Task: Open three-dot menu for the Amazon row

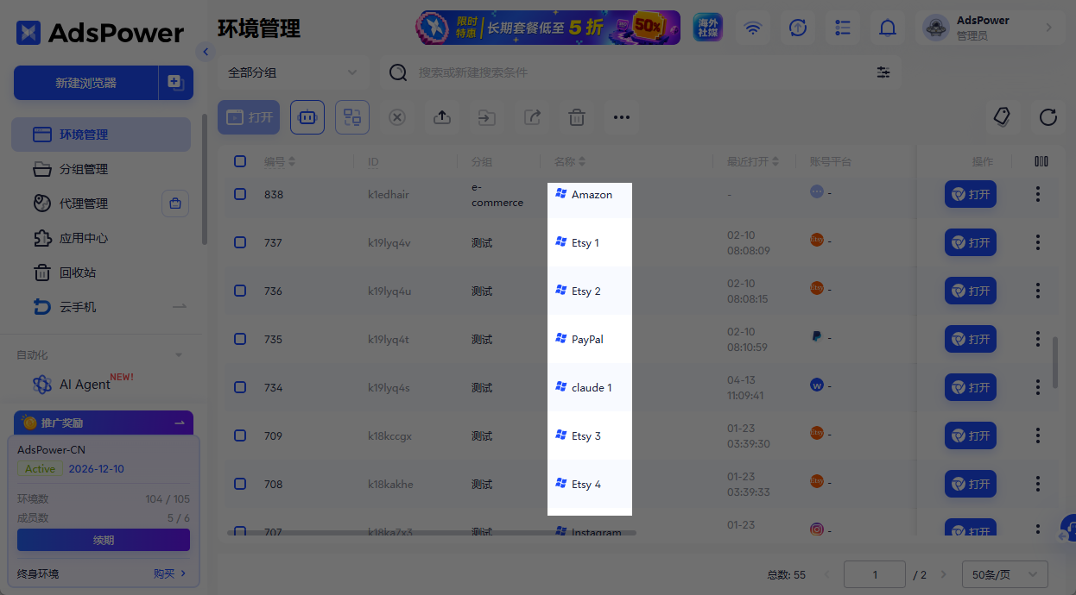Action: (x=1038, y=194)
